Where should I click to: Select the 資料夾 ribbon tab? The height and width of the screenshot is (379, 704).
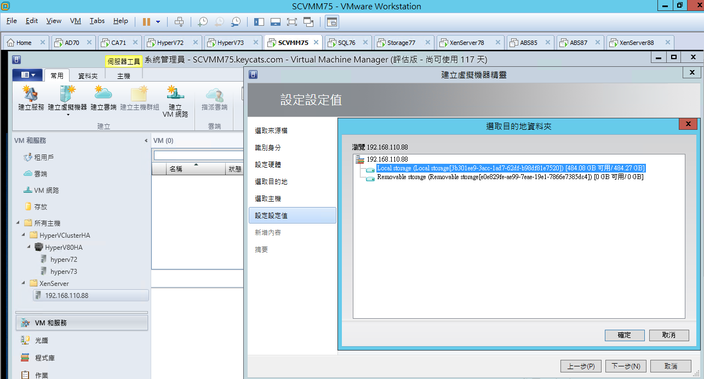[88, 76]
